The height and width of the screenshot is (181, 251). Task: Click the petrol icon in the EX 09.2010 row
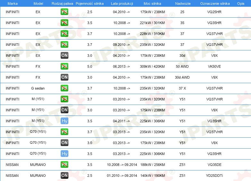pyautogui.click(x=64, y=45)
